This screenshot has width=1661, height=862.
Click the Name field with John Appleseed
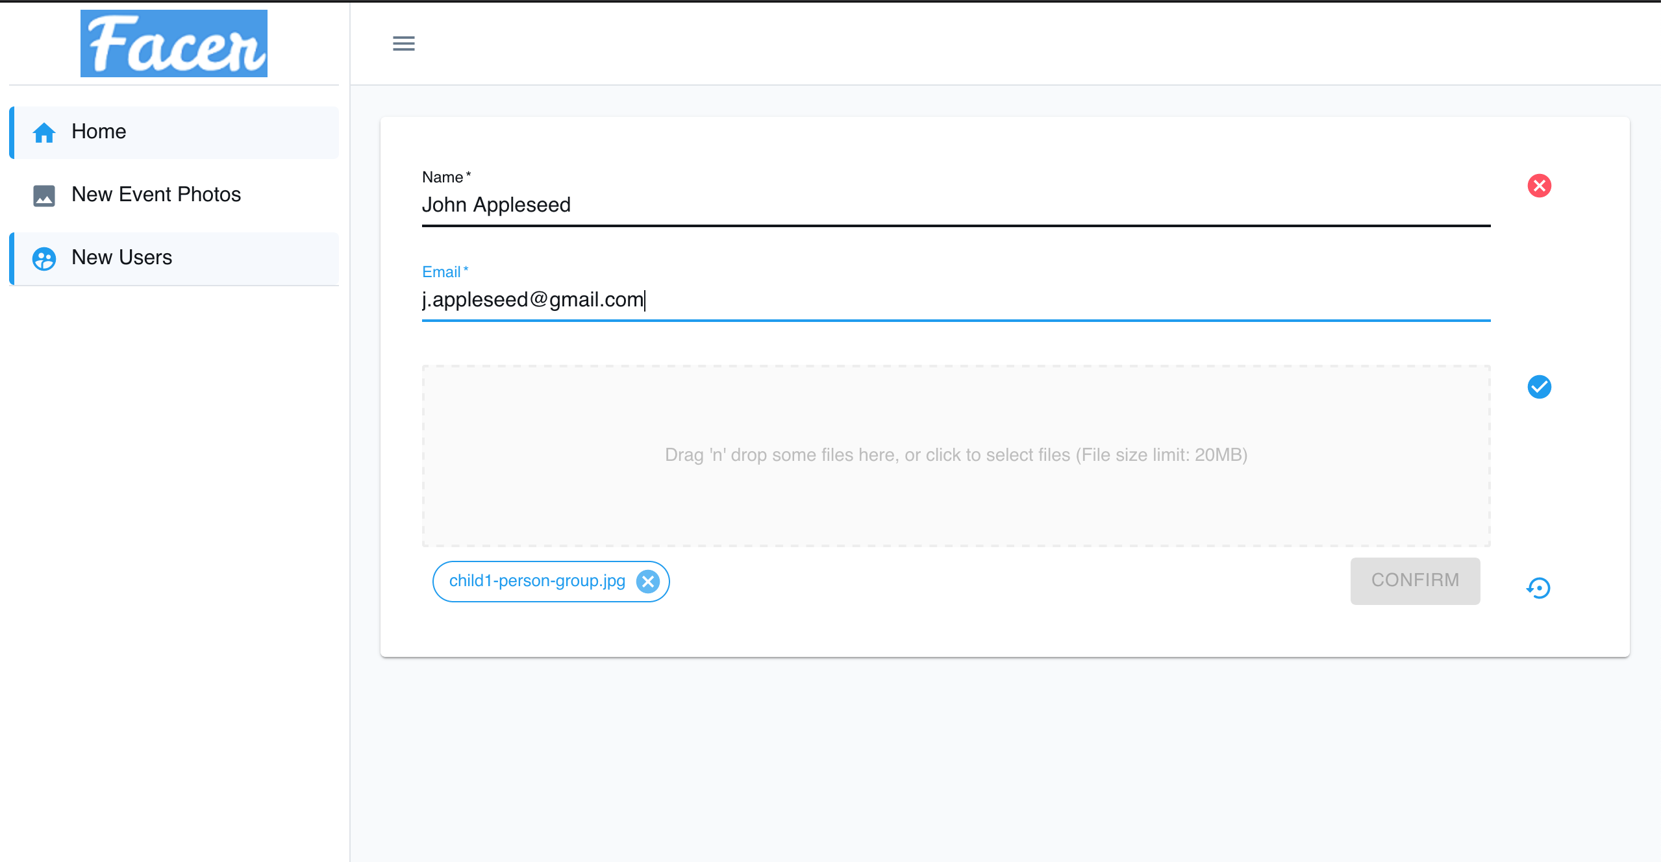955,205
